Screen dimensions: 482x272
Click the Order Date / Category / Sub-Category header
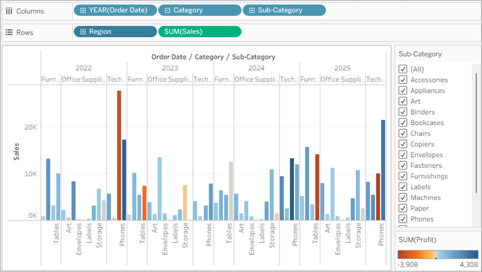coord(213,57)
